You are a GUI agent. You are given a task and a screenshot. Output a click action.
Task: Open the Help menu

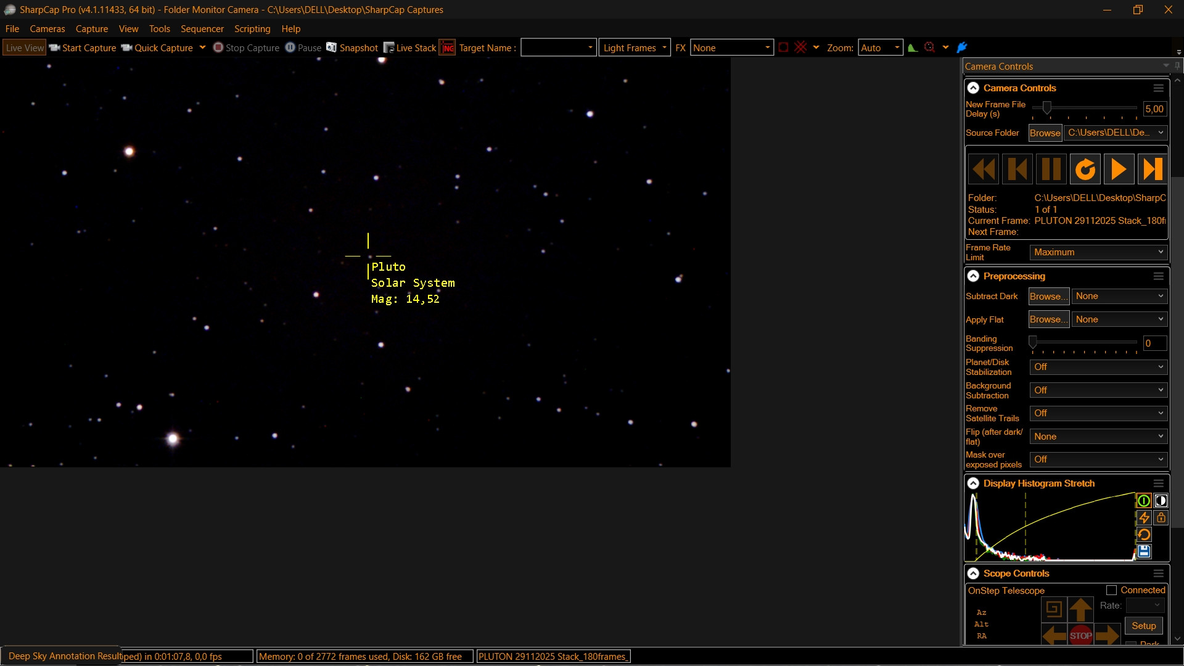pos(291,29)
